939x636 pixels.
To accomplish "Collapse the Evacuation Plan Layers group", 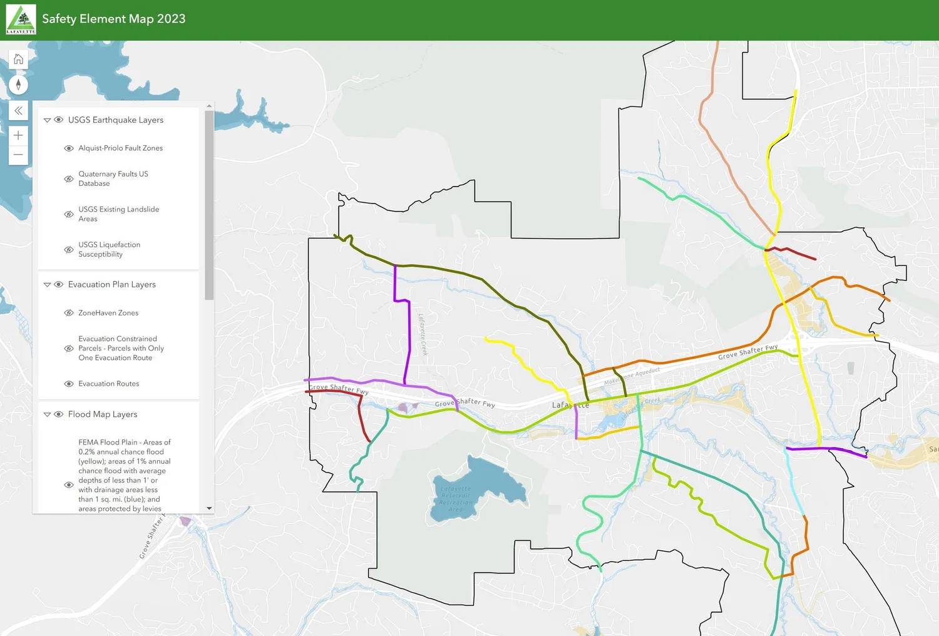I will 47,284.
